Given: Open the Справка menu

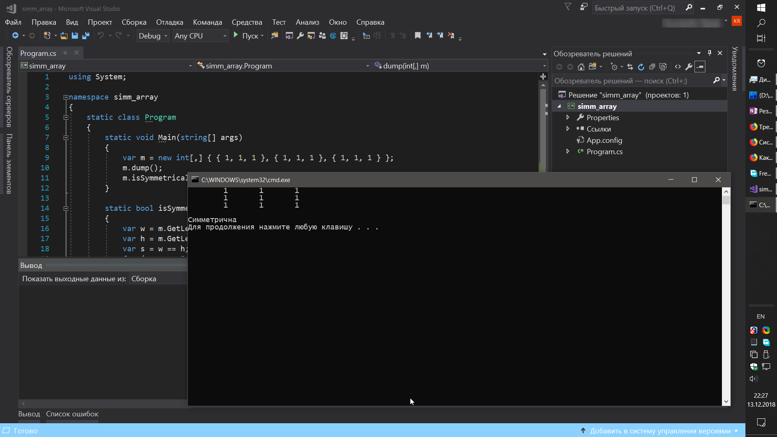Looking at the screenshot, I should pyautogui.click(x=370, y=22).
